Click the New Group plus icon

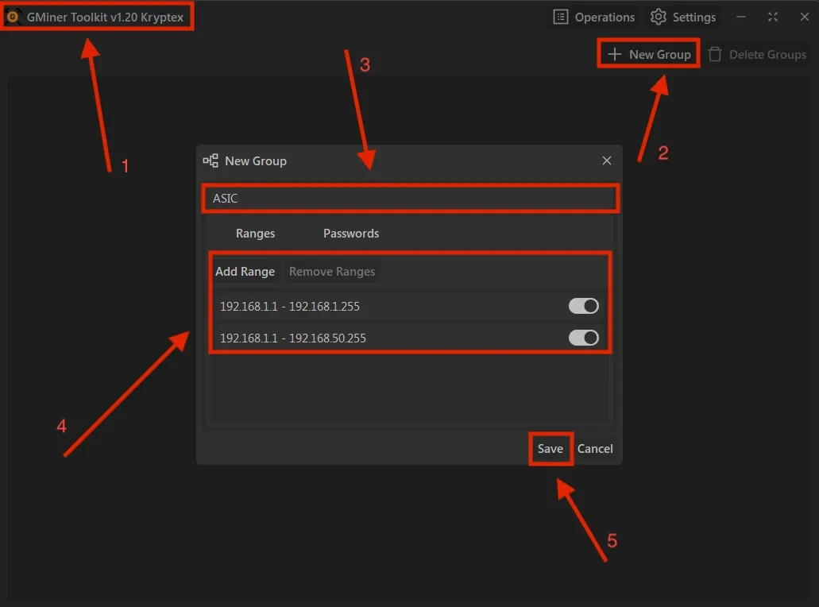(614, 55)
